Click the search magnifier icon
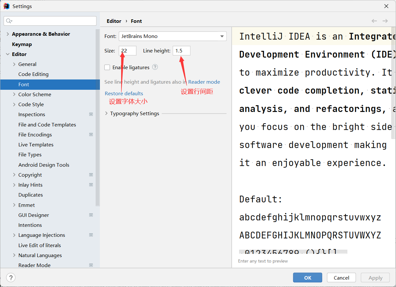This screenshot has height=287, width=396. pos(9,21)
